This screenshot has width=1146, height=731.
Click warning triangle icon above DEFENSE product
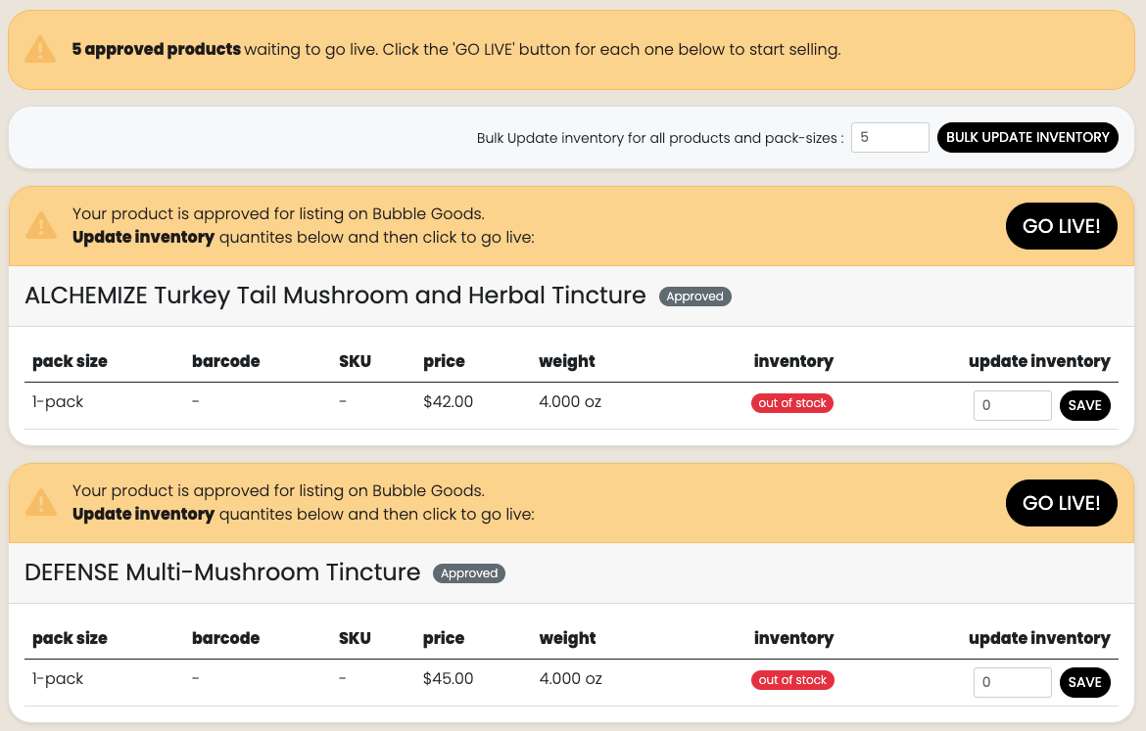click(41, 502)
